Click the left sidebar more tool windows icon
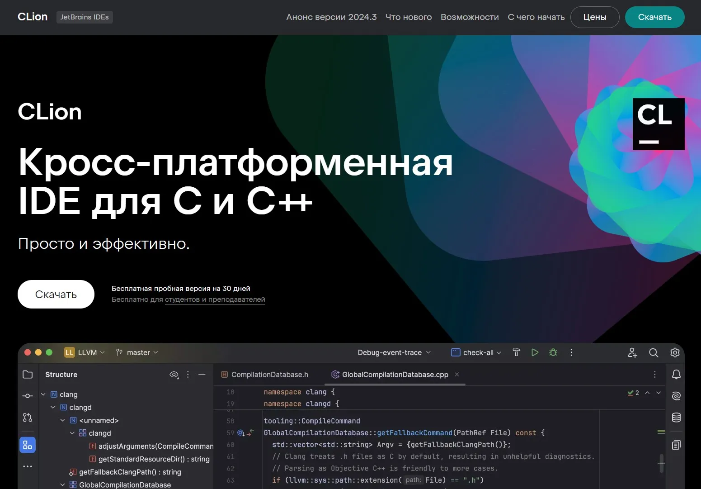This screenshot has width=701, height=489. pyautogui.click(x=28, y=466)
